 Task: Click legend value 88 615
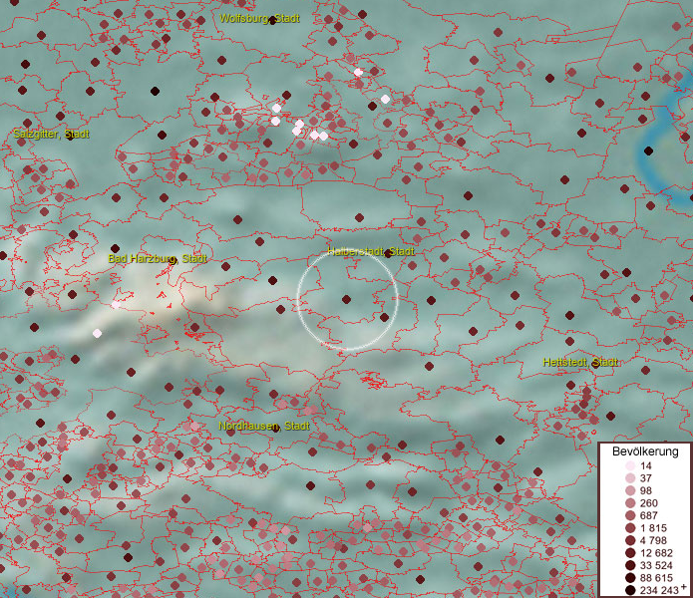point(656,578)
